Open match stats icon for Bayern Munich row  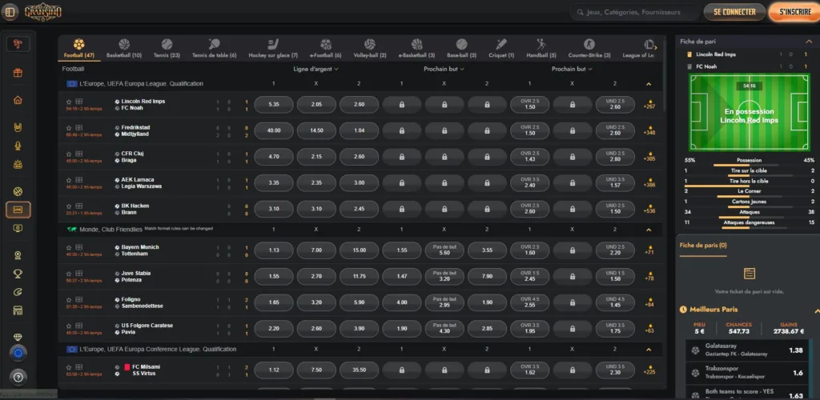pos(78,247)
